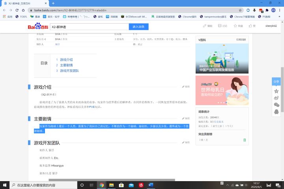Expand the bookmarks overflow chevron
Viewport: 284px width, 189px height.
click(x=279, y=17)
